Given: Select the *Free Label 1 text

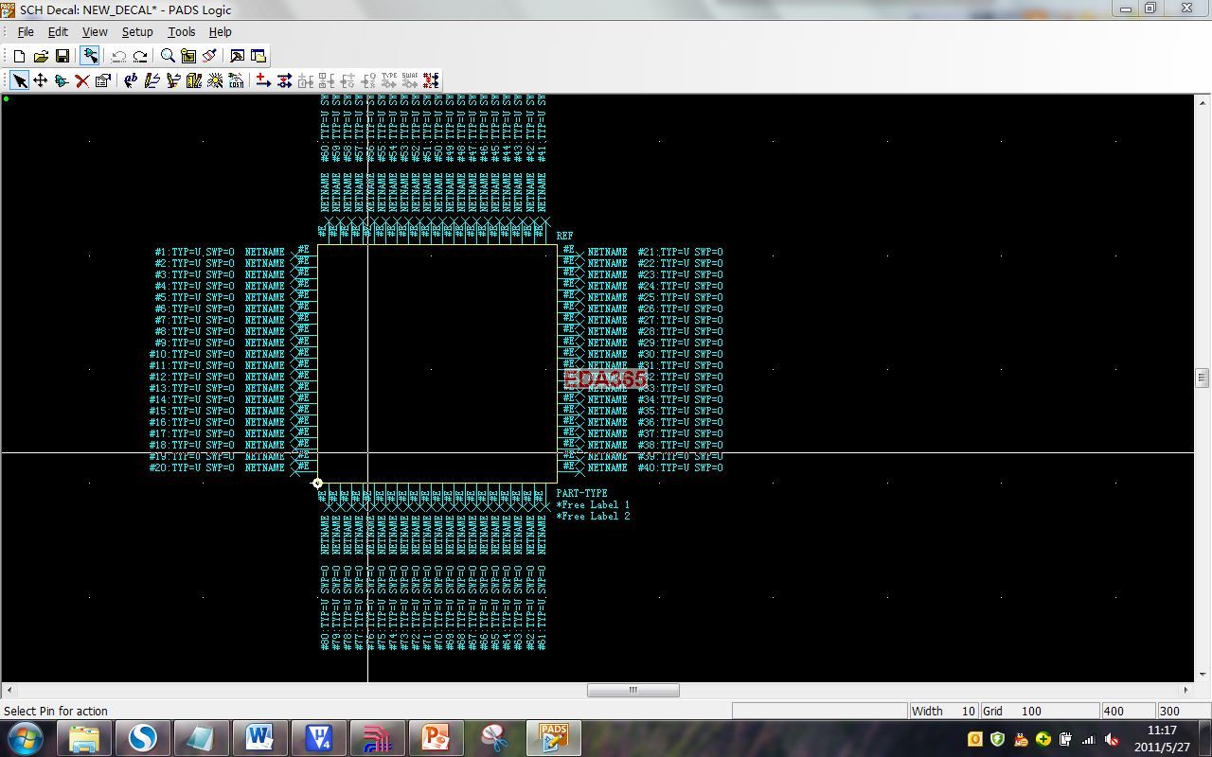Looking at the screenshot, I should tap(593, 504).
